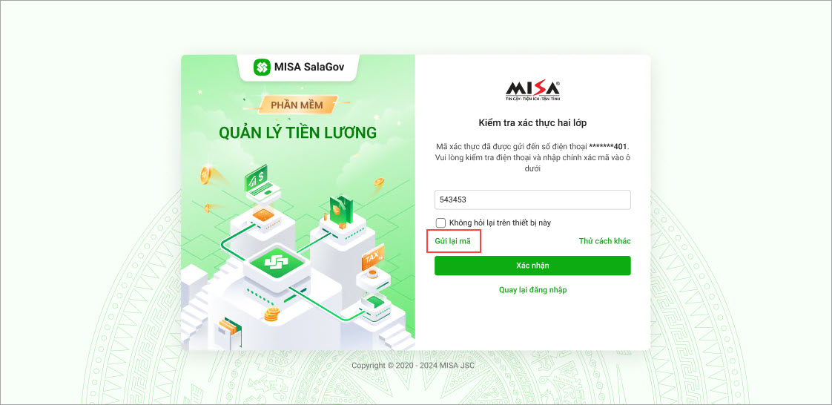Click the floating gold coin near the laptop
The width and height of the screenshot is (832, 405).
pos(206,174)
